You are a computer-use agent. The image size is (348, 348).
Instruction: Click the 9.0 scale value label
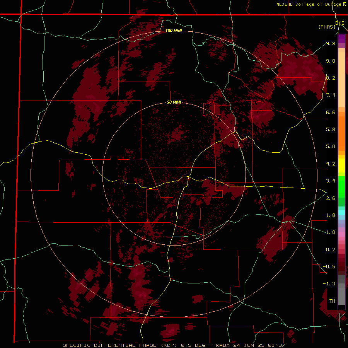click(331, 61)
